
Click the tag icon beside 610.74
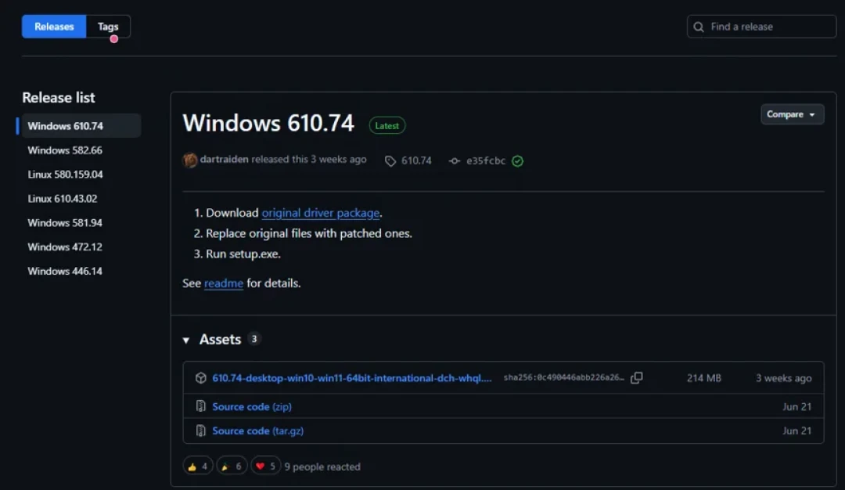pyautogui.click(x=390, y=161)
